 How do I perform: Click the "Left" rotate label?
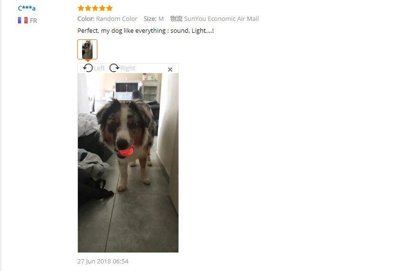click(99, 68)
